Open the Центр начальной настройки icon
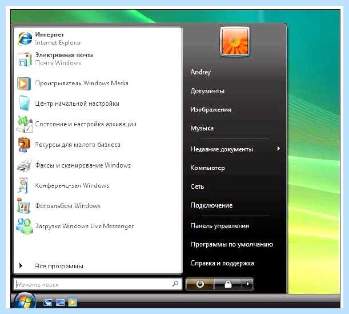The width and height of the screenshot is (349, 314). tap(24, 103)
